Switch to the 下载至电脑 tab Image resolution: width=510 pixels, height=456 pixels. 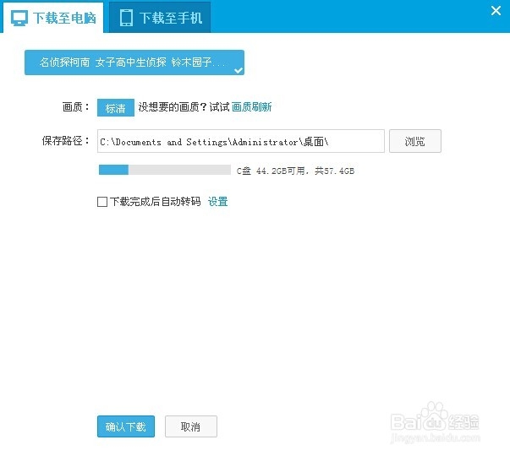click(53, 18)
